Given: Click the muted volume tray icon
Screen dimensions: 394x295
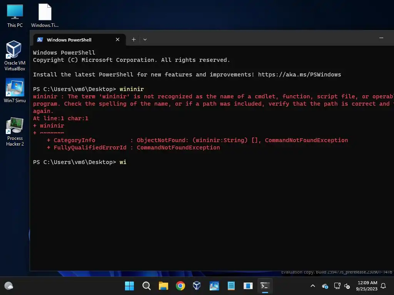Looking at the screenshot, I should [347, 286].
